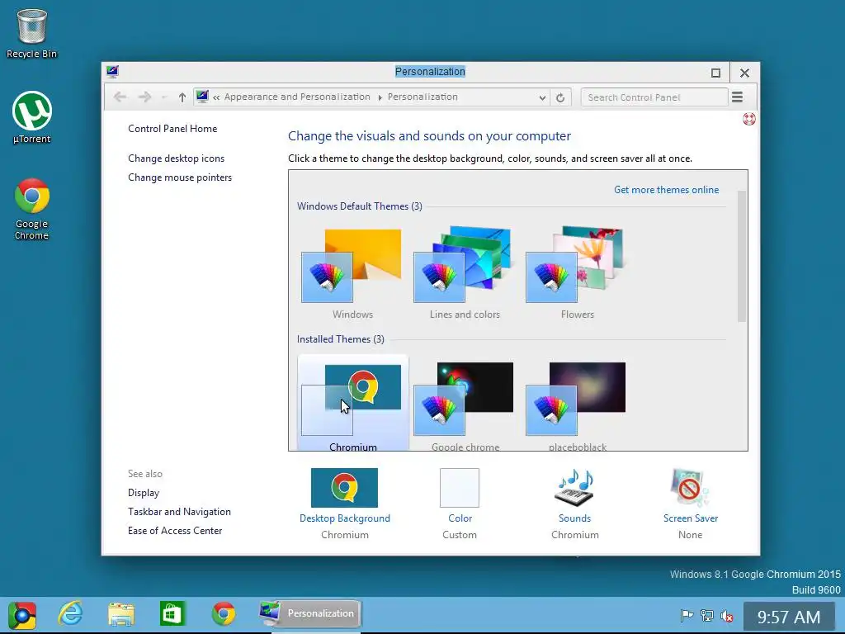Click the Forward navigation arrow

pyautogui.click(x=144, y=97)
